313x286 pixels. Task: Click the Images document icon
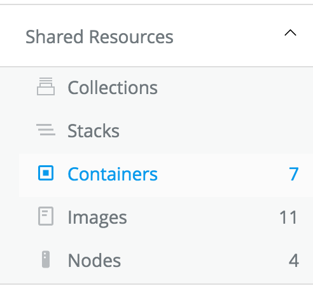46,216
